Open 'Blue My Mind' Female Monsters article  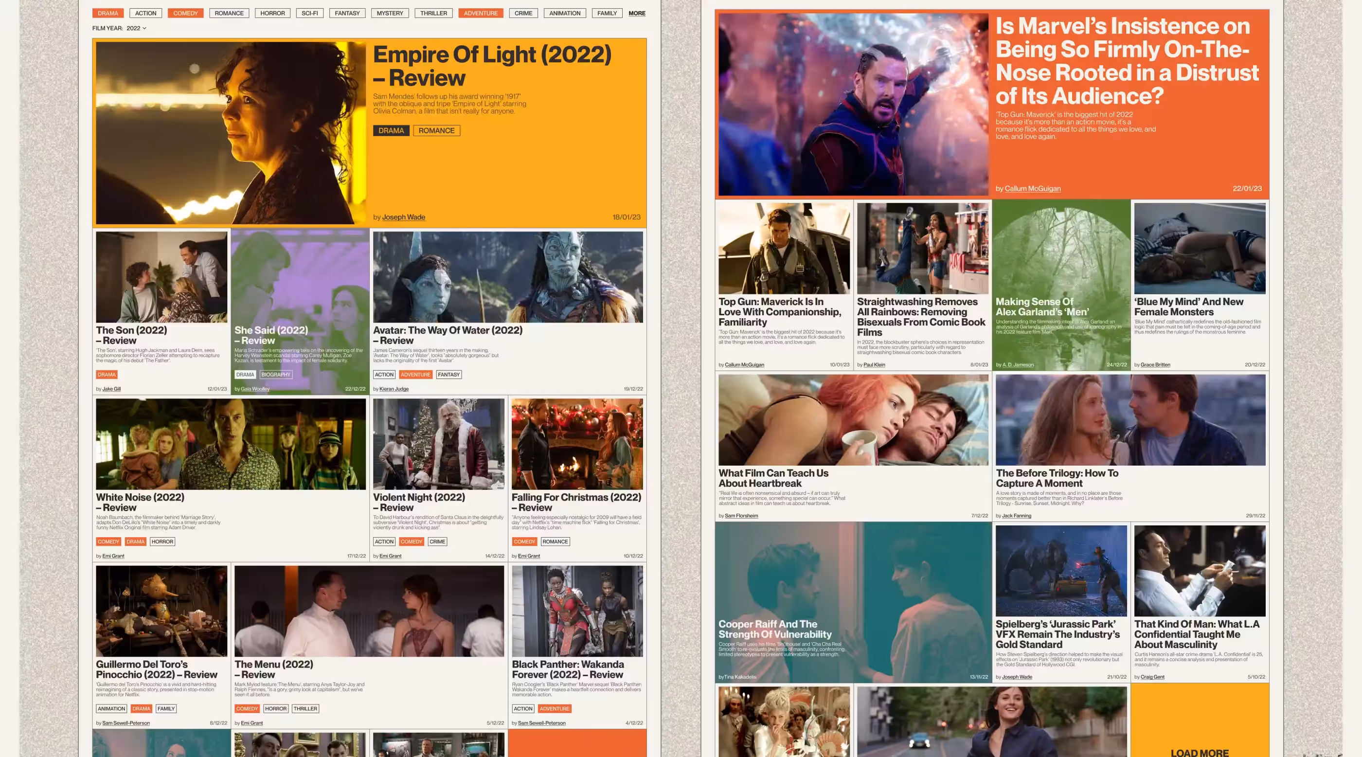coord(1188,306)
